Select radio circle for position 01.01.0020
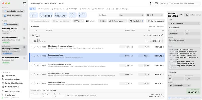Viewport: 202px width, 100px height. pos(34,56)
